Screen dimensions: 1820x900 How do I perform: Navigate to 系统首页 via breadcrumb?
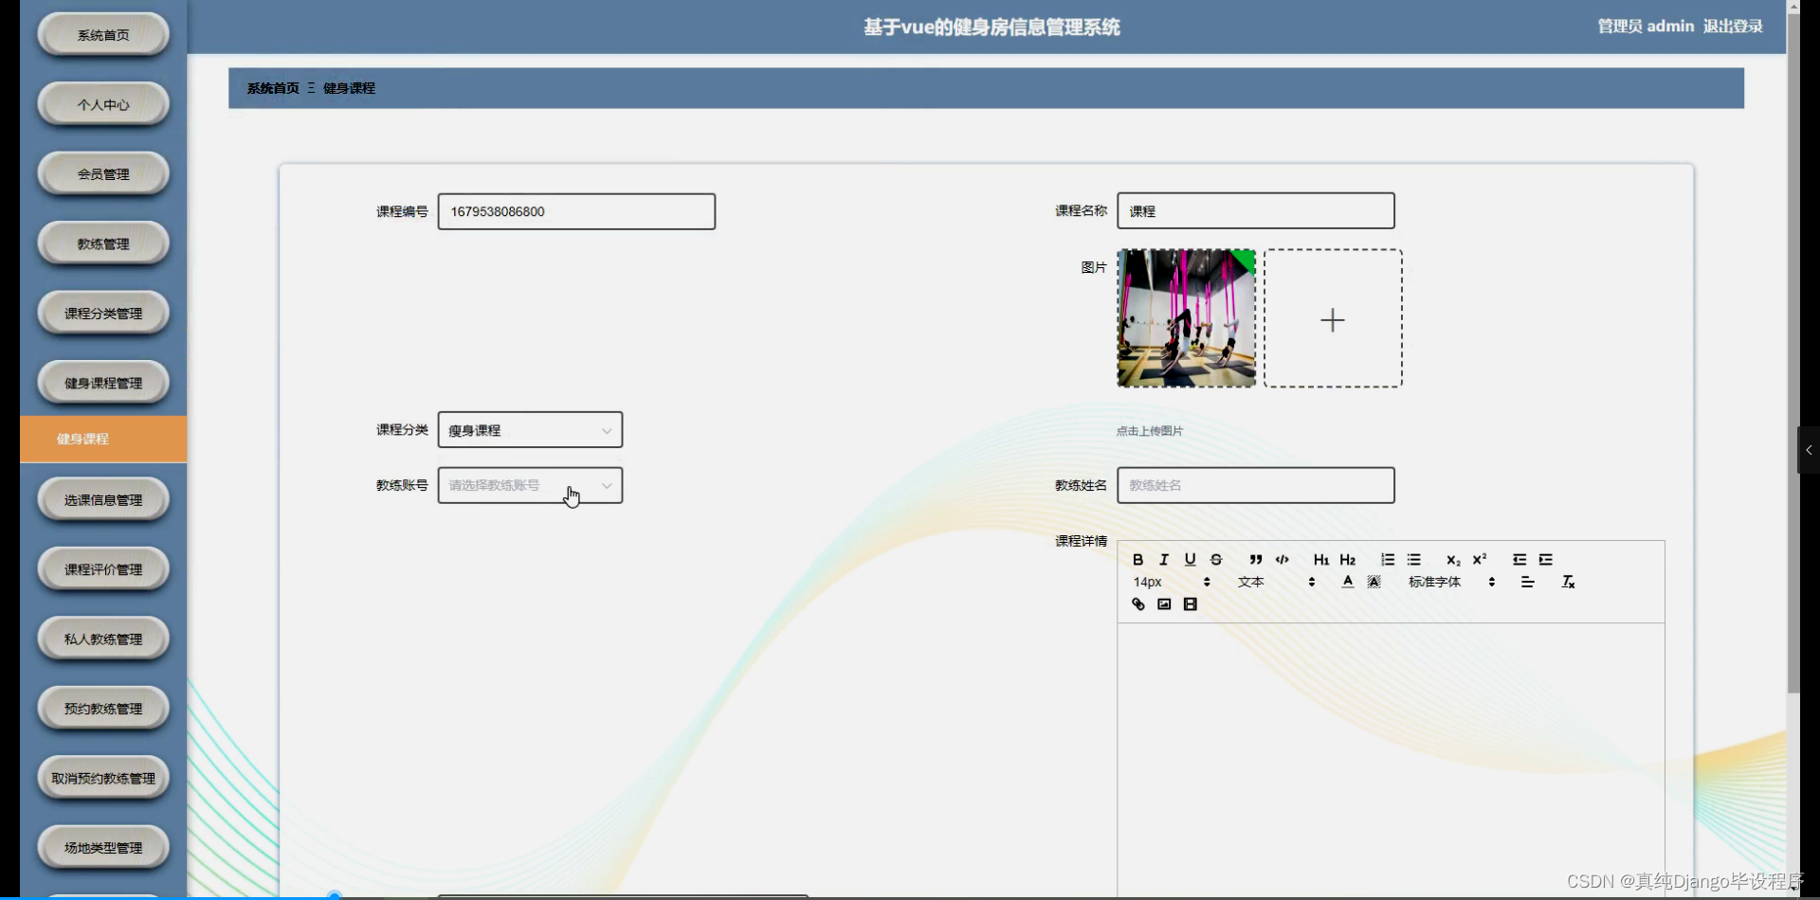[x=272, y=87]
